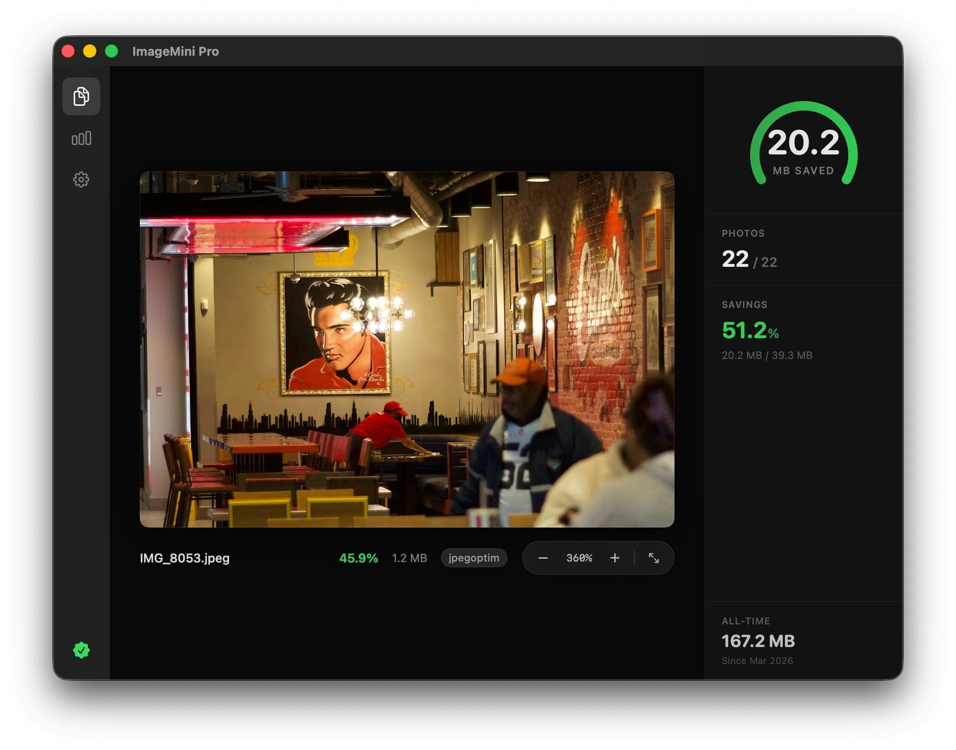The height and width of the screenshot is (750, 956).
Task: Click the green license badge at bottom left
Action: point(82,650)
